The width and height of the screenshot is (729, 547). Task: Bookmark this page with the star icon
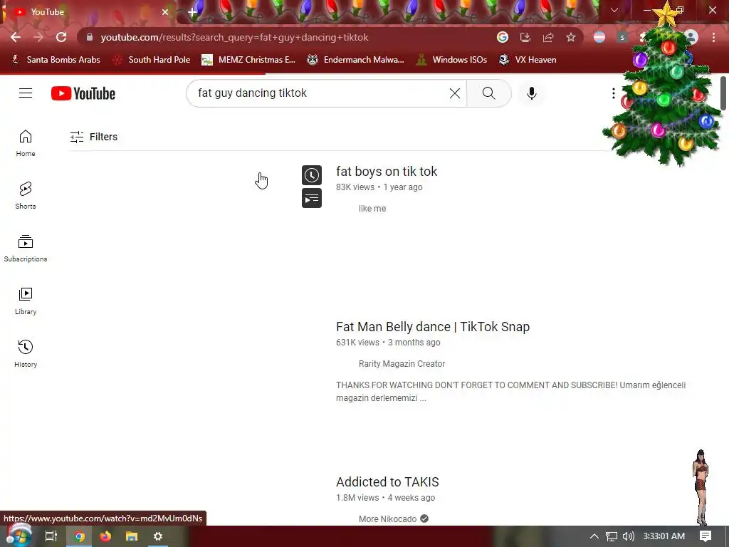571,37
